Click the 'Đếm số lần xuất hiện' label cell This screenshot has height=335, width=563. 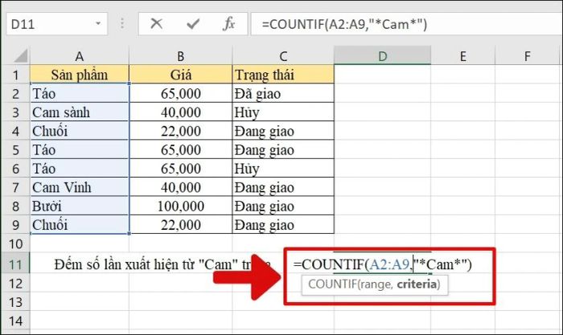click(x=162, y=264)
